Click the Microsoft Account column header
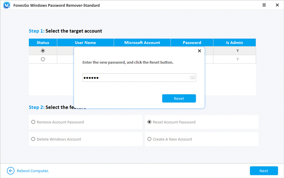This screenshot has width=284, height=178. point(142,42)
